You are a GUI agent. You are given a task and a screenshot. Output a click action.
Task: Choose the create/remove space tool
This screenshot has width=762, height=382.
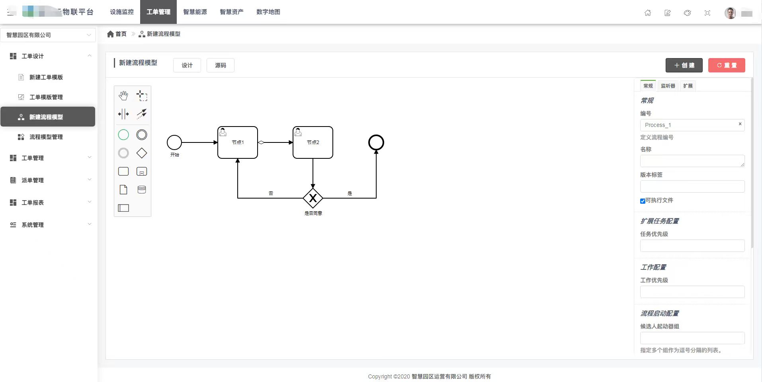pyautogui.click(x=123, y=114)
